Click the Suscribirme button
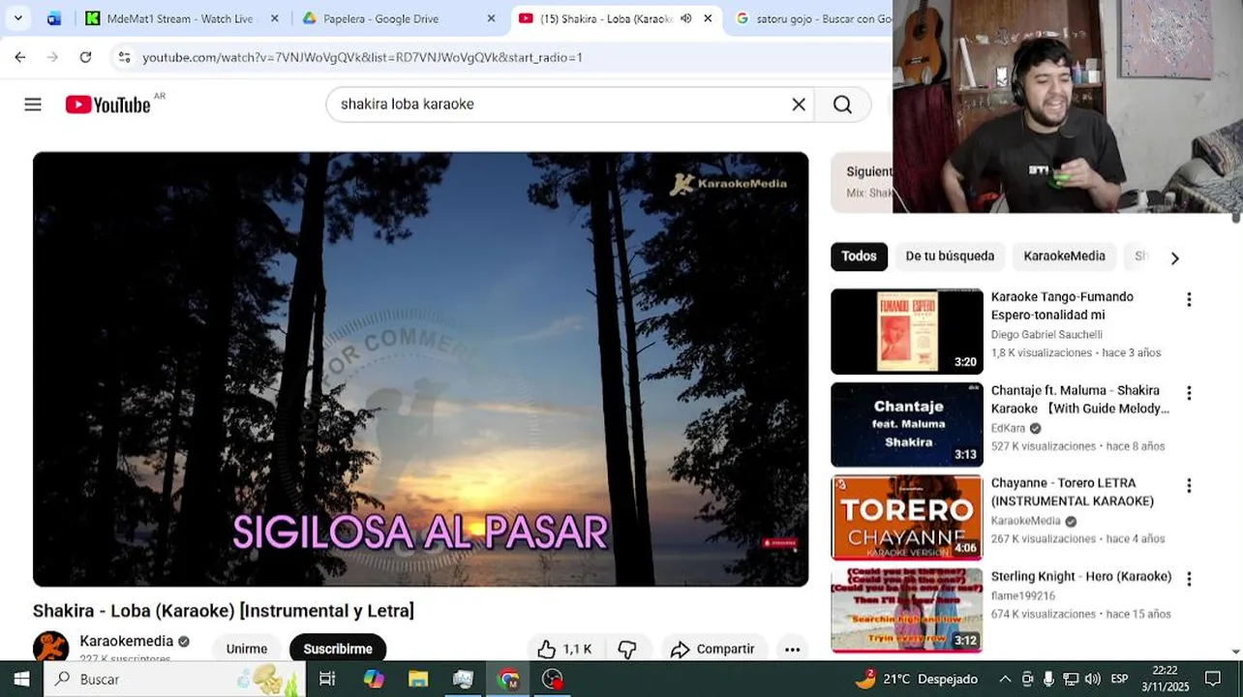The height and width of the screenshot is (697, 1243). pyautogui.click(x=338, y=649)
